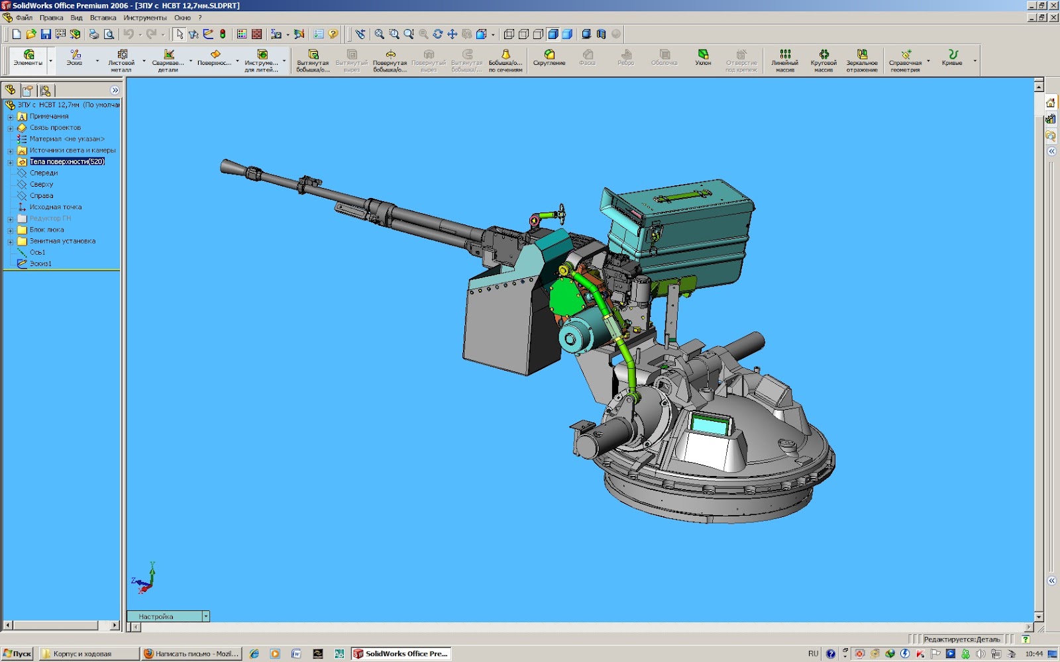The height and width of the screenshot is (662, 1060).
Task: Toggle the shaded with edges display mode
Action: [x=553, y=34]
